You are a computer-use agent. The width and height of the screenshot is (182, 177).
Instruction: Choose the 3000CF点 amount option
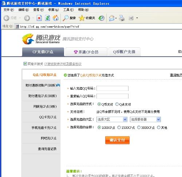pos(139,127)
